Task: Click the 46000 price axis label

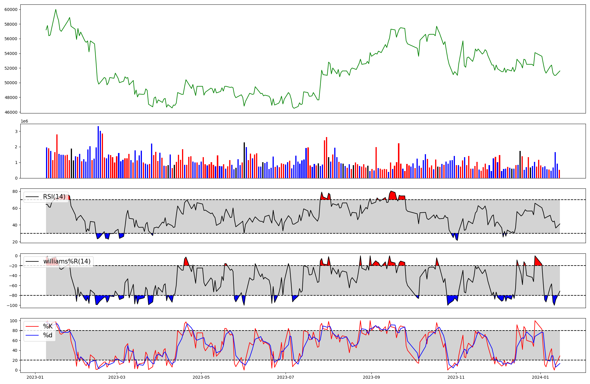Action: tap(11, 112)
